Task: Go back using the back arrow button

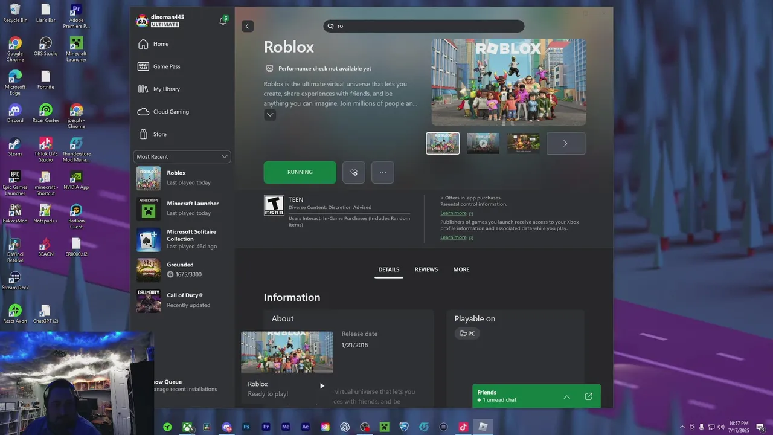Action: pos(247,26)
